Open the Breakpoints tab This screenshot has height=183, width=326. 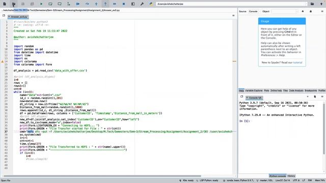pyautogui.click(x=311, y=90)
